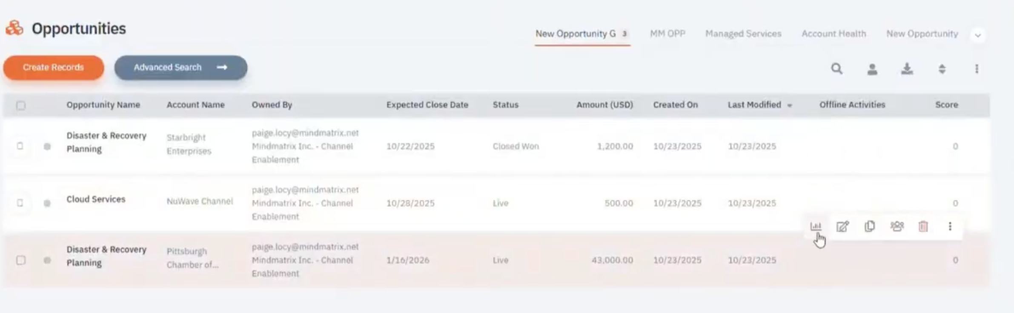The height and width of the screenshot is (313, 1014).
Task: Click the Advanced Search button
Action: pyautogui.click(x=180, y=68)
